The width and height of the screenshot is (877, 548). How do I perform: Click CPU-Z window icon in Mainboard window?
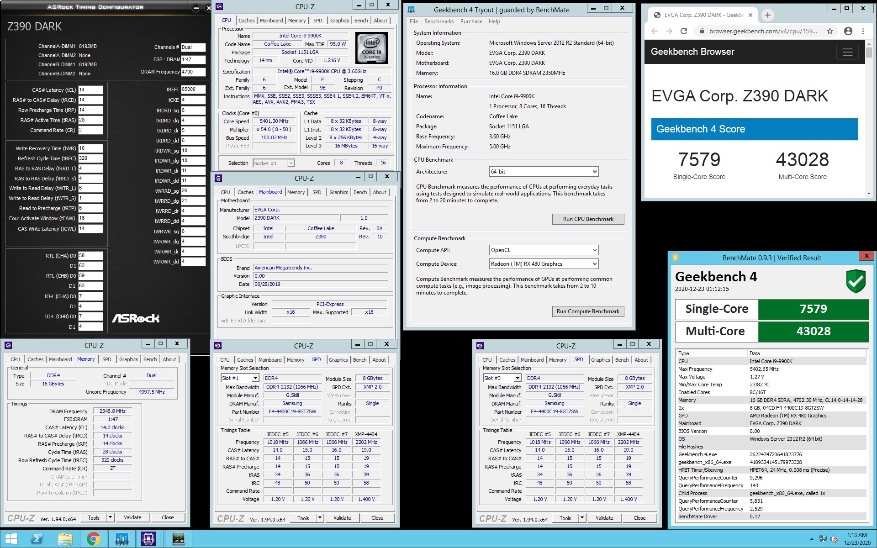(x=218, y=178)
